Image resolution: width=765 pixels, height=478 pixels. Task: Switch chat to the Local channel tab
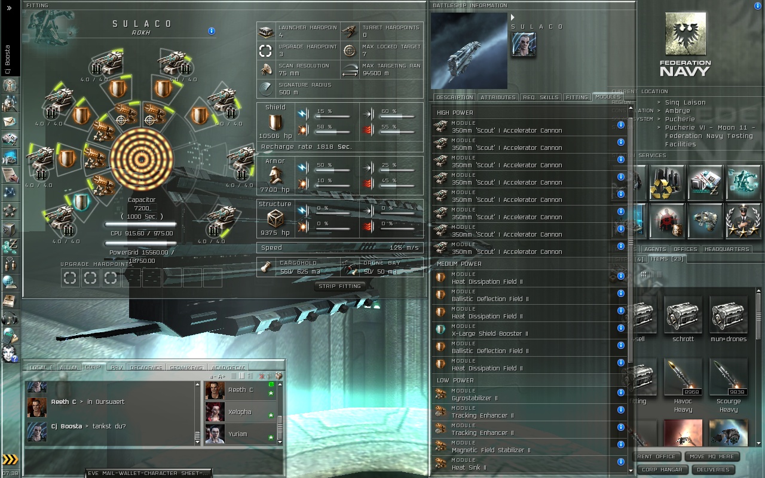[x=41, y=367]
